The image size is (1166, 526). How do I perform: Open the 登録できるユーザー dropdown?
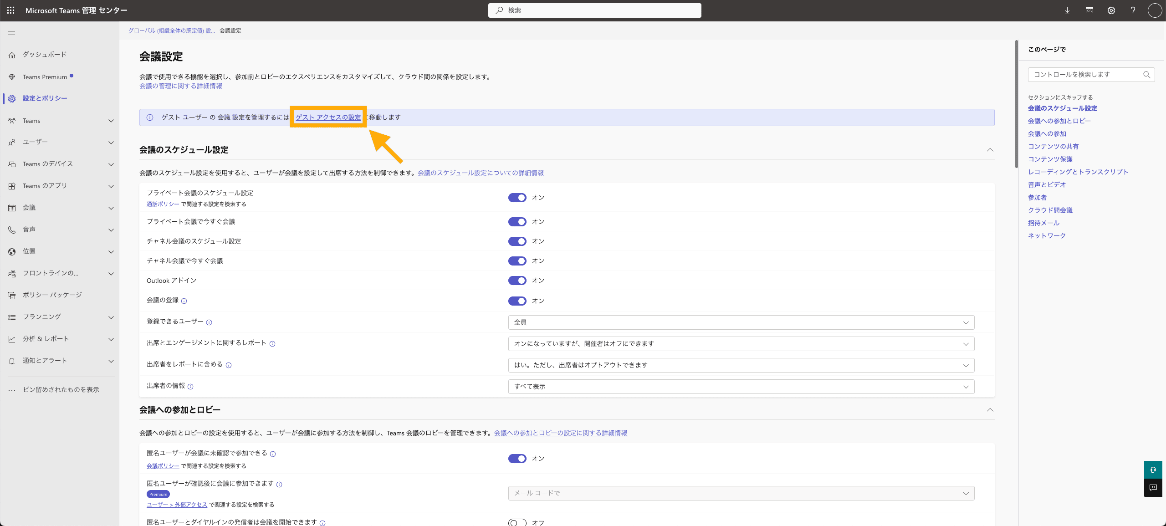[x=741, y=322]
